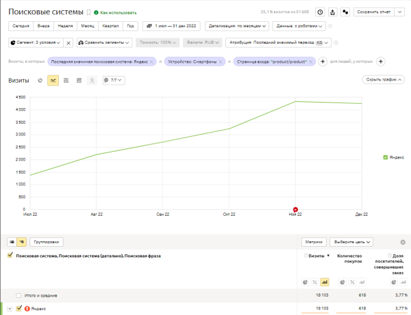Open table settings gear icon
The height and width of the screenshot is (315, 411).
(x=402, y=242)
